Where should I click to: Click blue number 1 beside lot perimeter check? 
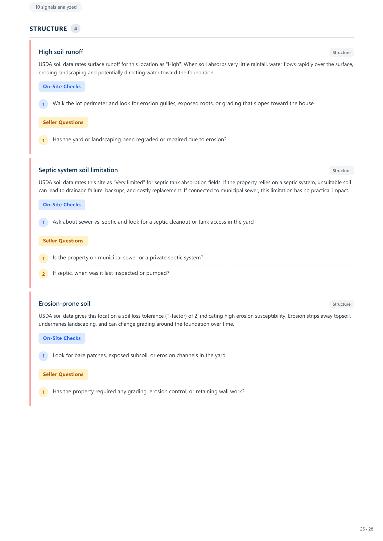[x=43, y=104]
